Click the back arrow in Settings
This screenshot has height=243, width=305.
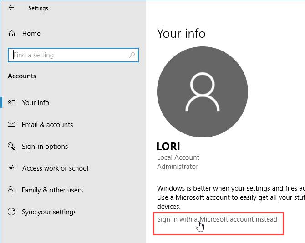pyautogui.click(x=11, y=8)
